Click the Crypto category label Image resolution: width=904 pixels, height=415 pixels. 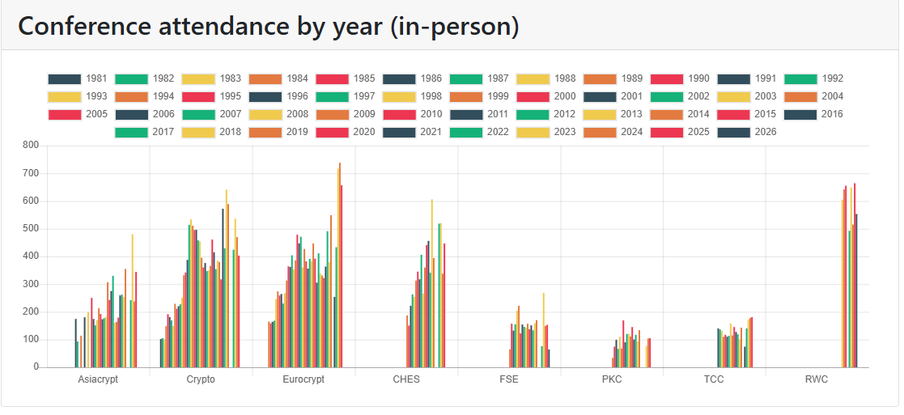201,379
